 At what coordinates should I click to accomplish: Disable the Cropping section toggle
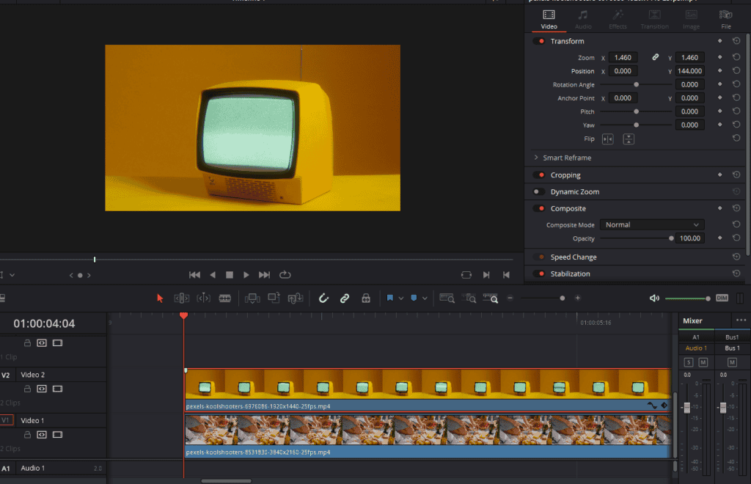coord(539,175)
